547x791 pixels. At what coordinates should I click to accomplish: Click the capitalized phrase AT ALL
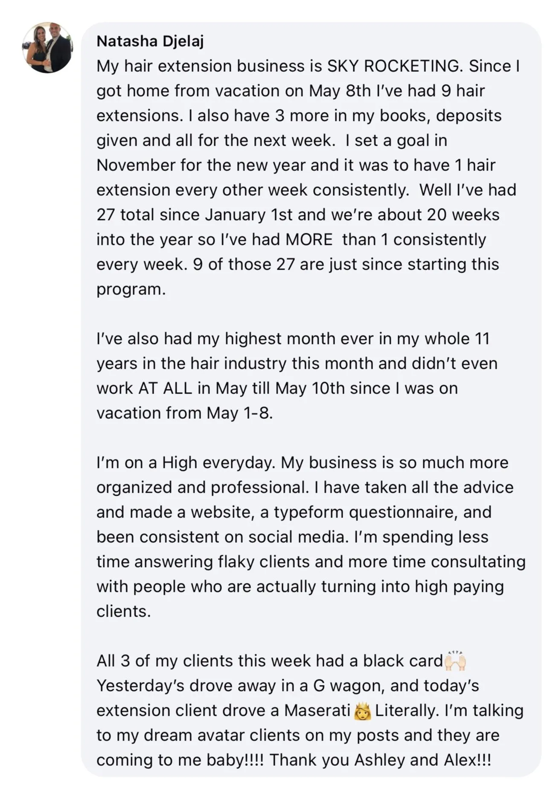tap(165, 388)
